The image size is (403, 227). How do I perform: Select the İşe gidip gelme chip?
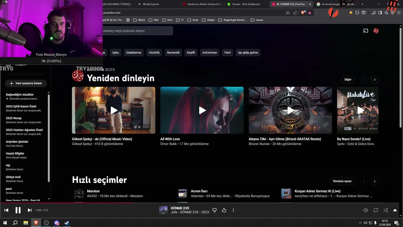point(248,53)
